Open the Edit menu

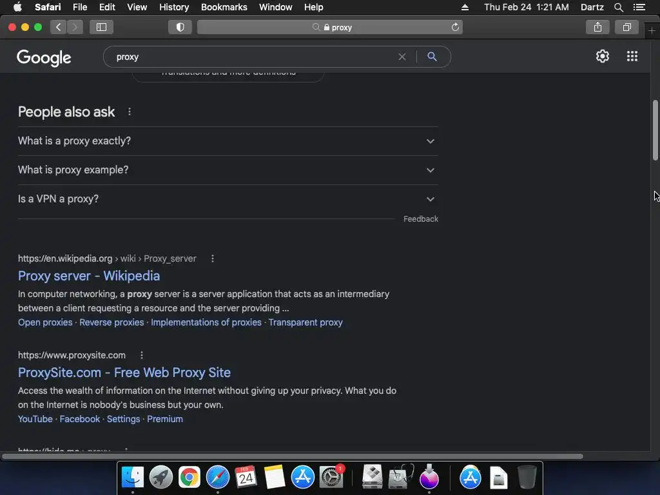107,7
